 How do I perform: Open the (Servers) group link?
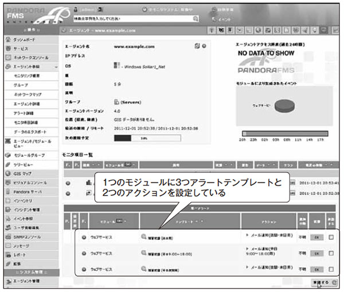(x=131, y=102)
